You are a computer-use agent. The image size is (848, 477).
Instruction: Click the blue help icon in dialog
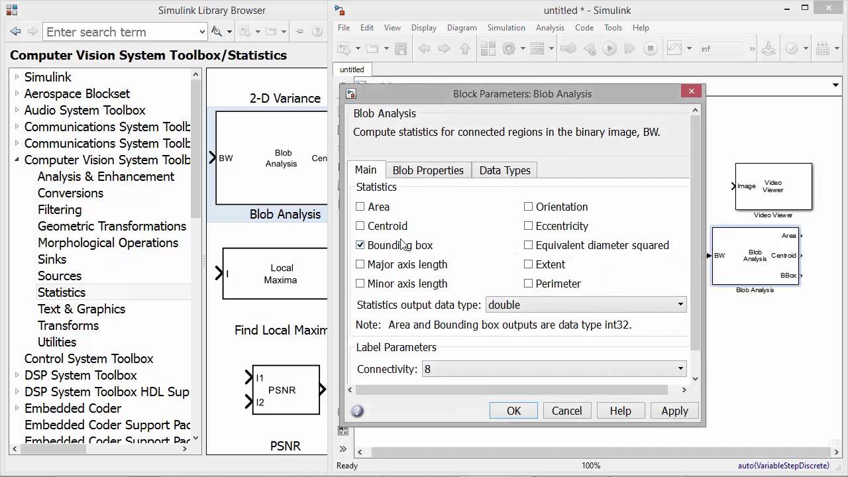(x=357, y=411)
